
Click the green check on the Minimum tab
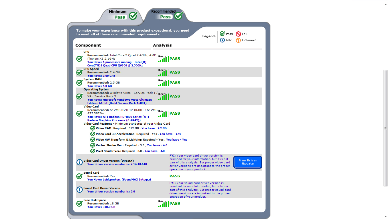click(133, 16)
